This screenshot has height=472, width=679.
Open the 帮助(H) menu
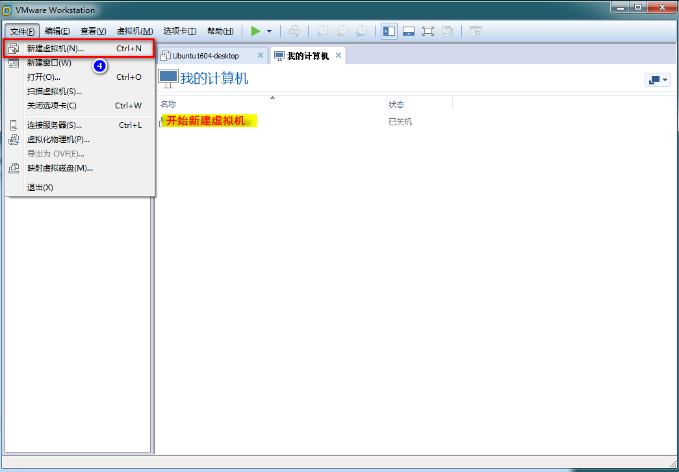tap(220, 31)
